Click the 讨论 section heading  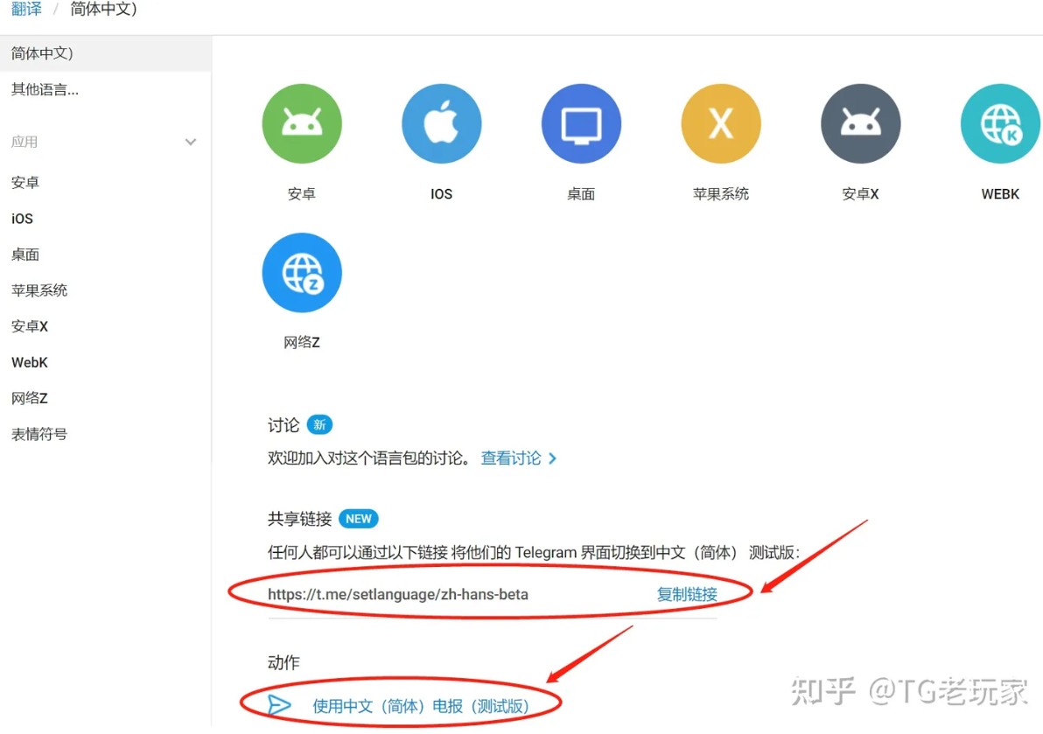pos(283,425)
